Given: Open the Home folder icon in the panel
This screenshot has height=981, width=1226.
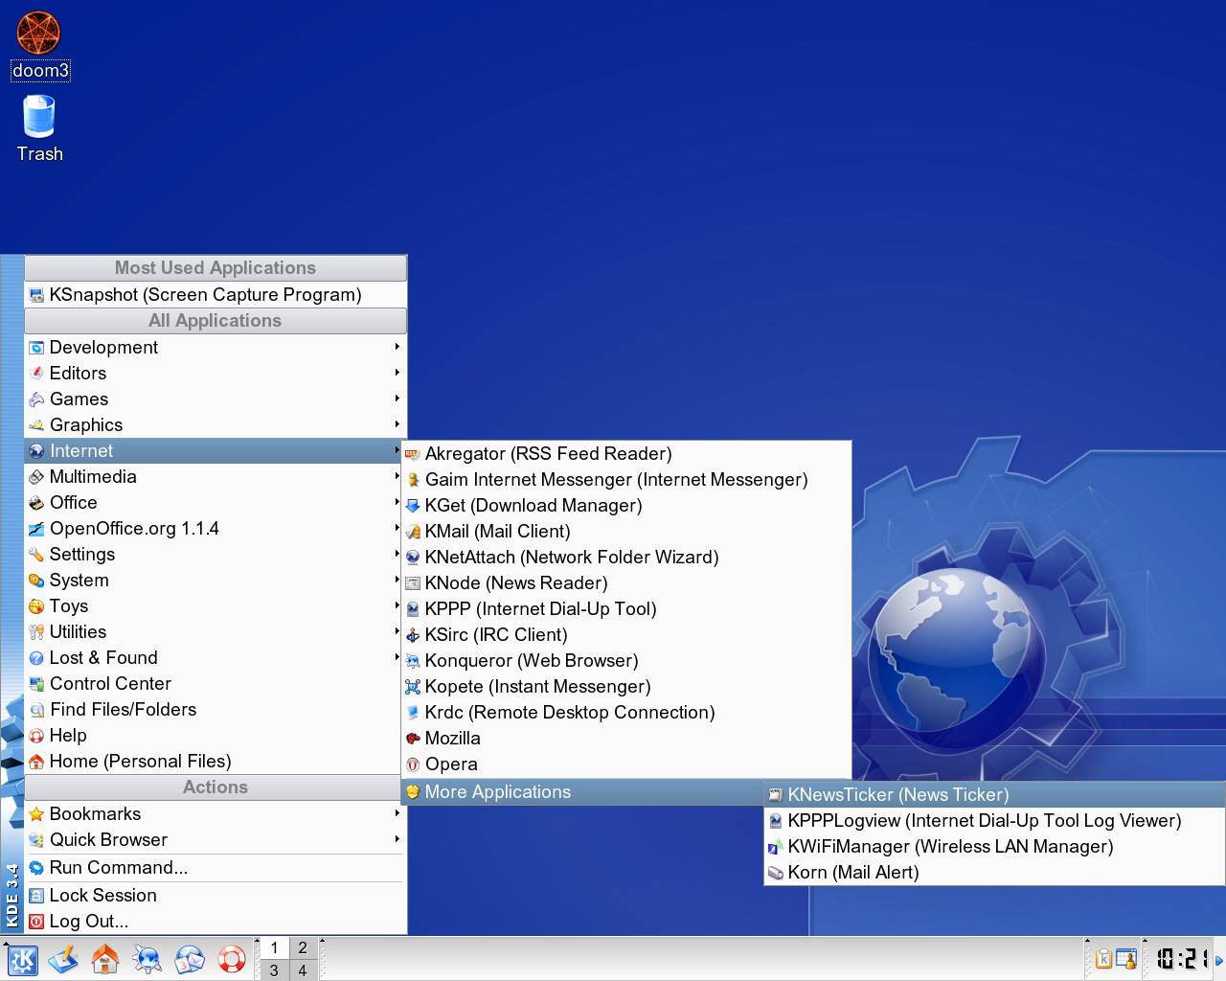Looking at the screenshot, I should coord(105,959).
